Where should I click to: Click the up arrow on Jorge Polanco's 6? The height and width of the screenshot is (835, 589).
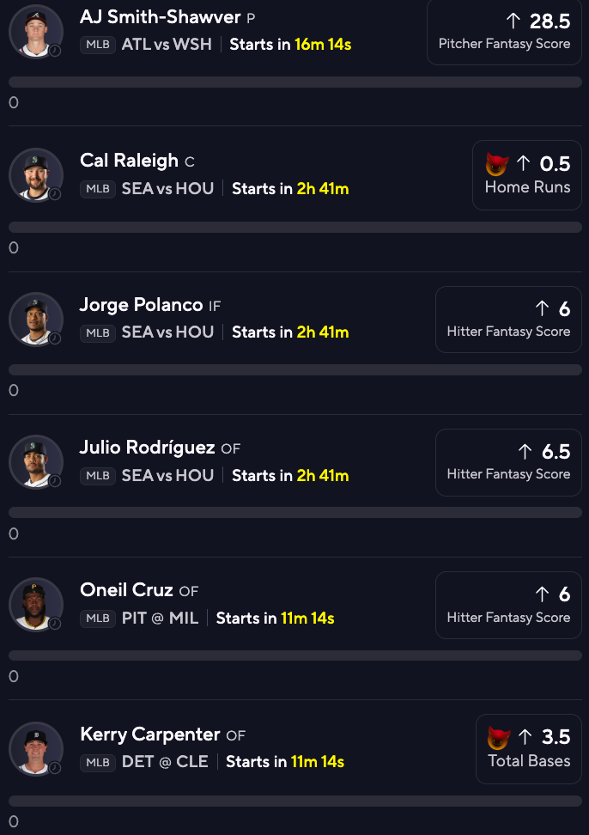click(x=542, y=308)
